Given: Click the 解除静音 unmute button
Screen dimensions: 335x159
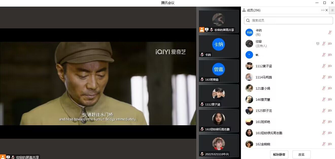Looking at the screenshot, I should [279, 154].
